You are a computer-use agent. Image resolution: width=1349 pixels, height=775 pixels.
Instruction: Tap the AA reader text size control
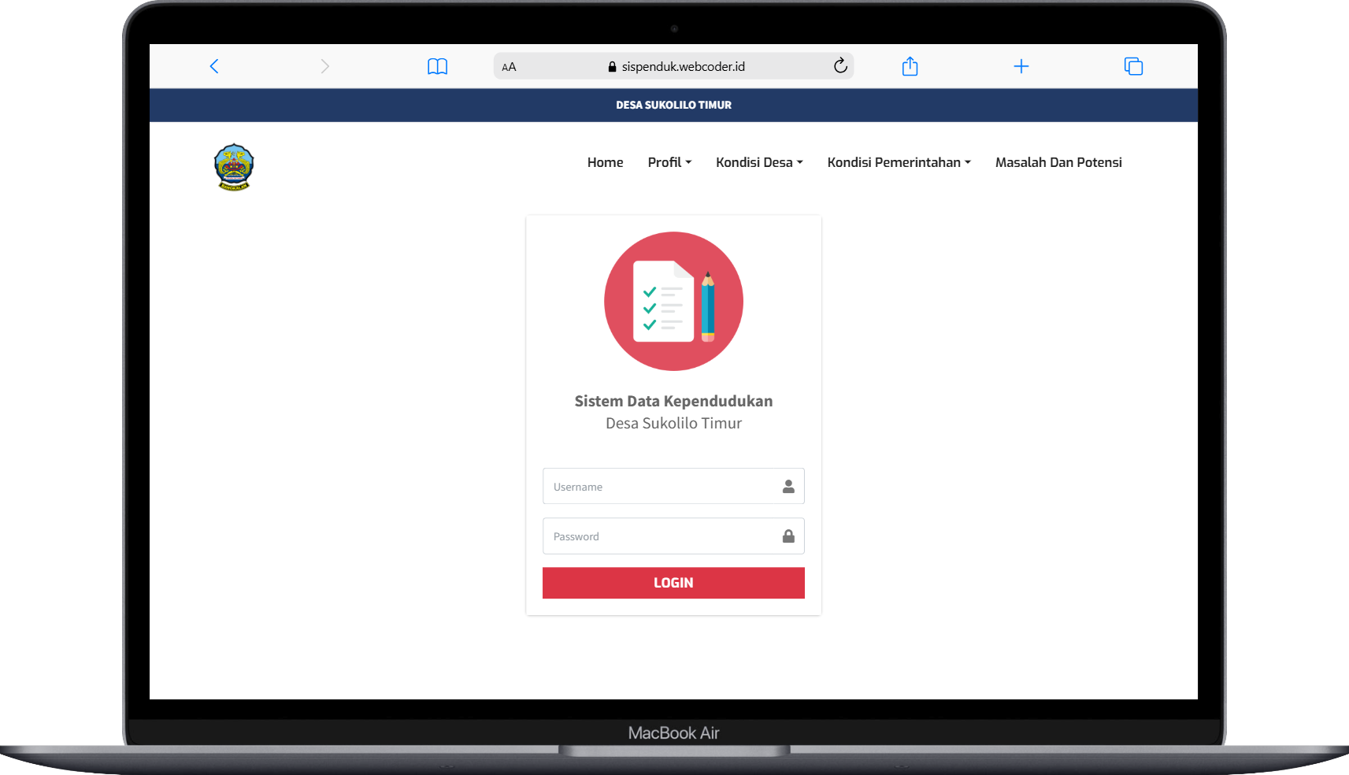point(509,67)
